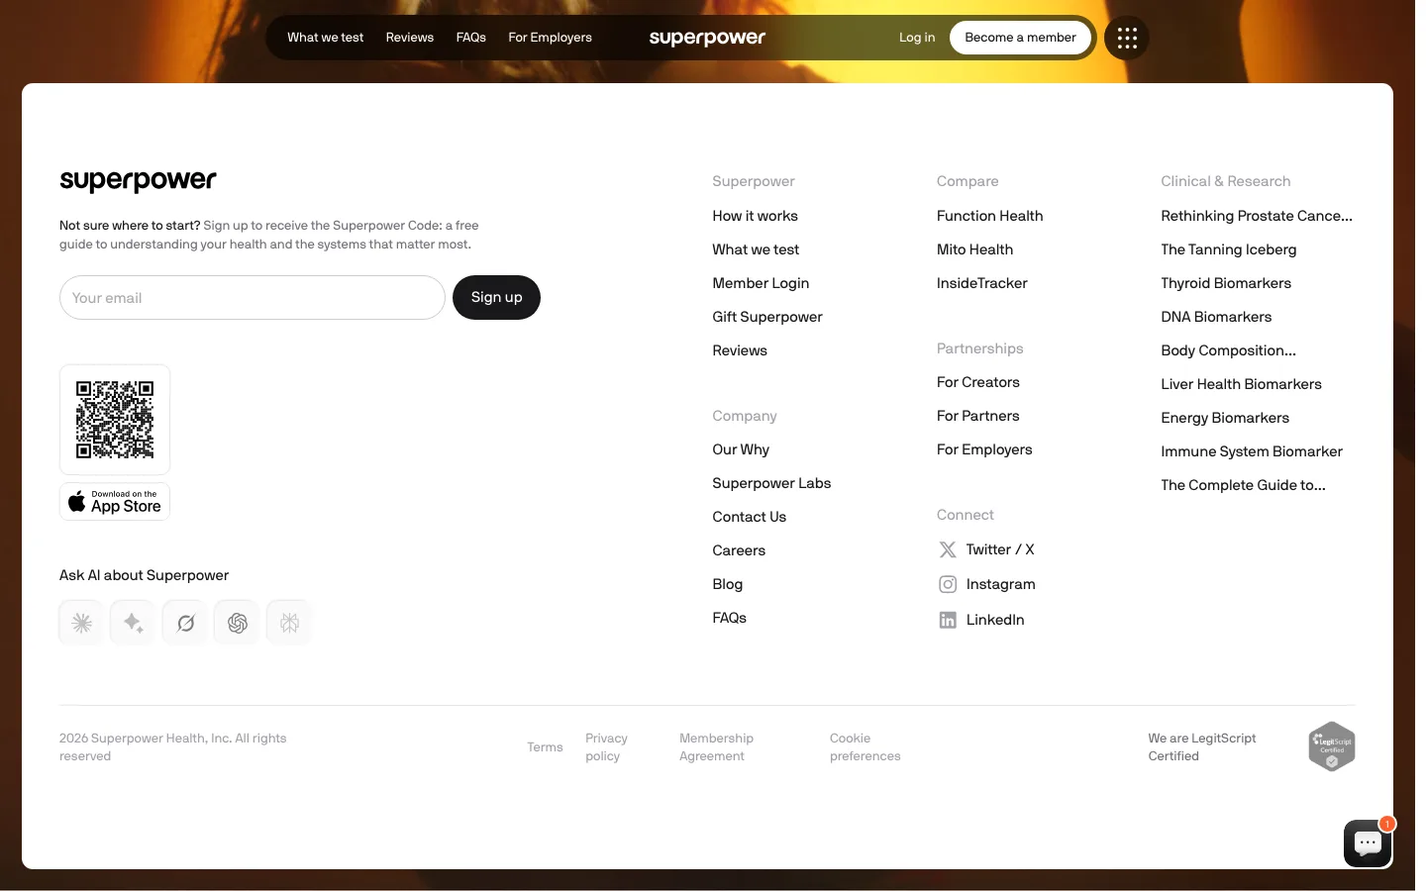1426x891 pixels.
Task: Click Log in in the navbar
Action: (917, 38)
